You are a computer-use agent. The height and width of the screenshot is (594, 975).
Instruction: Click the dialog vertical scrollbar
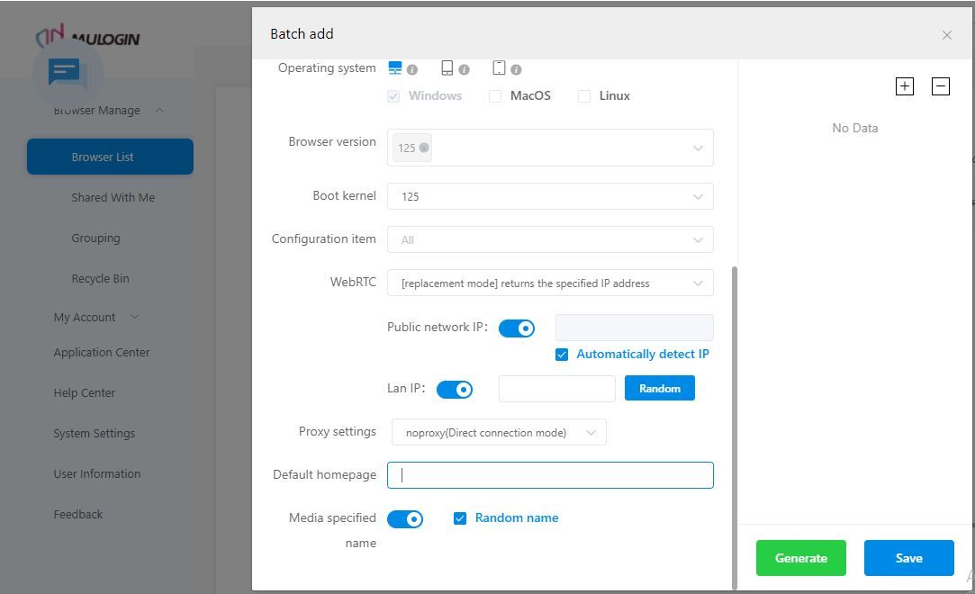[735, 427]
